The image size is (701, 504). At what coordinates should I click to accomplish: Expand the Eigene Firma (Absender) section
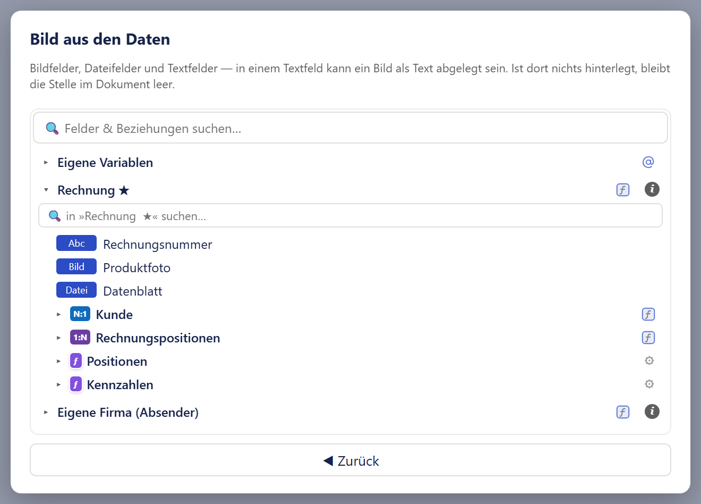pos(46,413)
